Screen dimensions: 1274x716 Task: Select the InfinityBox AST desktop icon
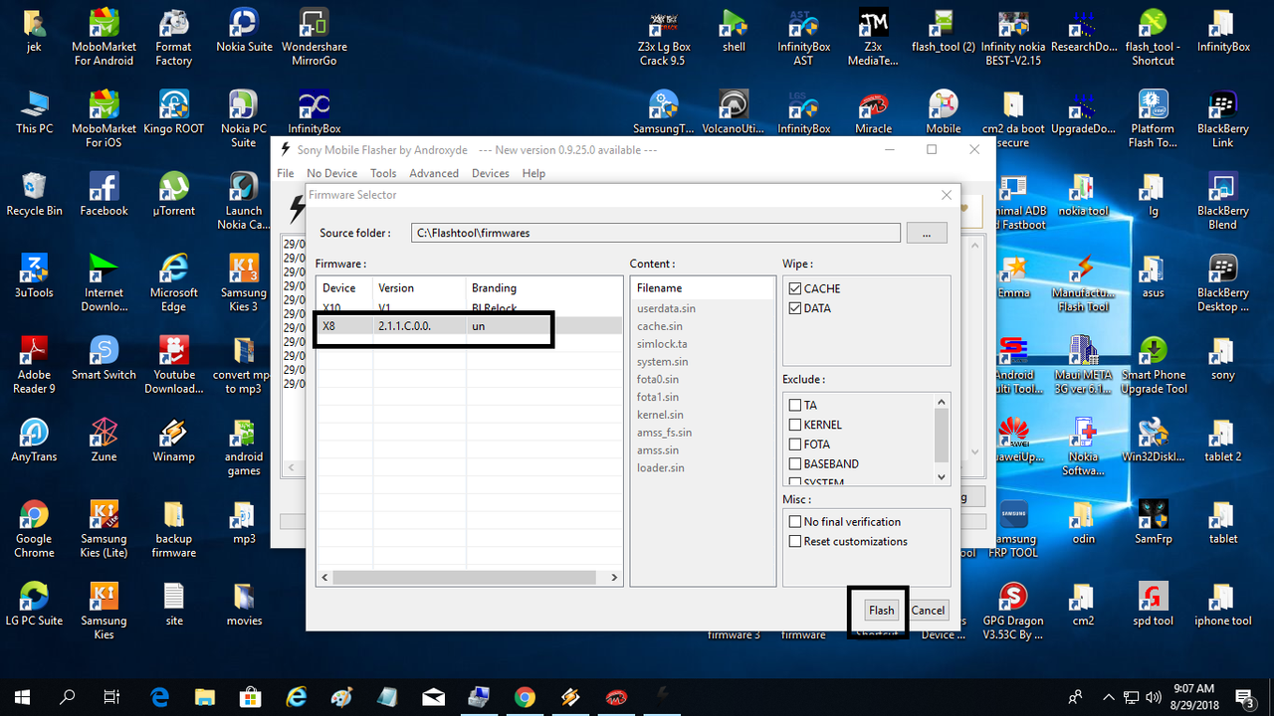tap(803, 38)
